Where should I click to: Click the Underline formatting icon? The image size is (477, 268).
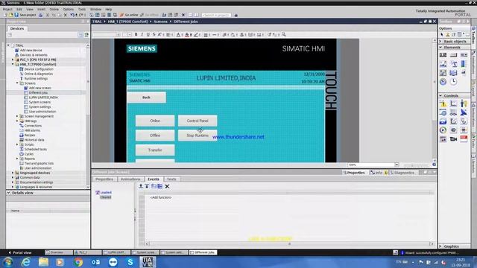click(x=148, y=35)
